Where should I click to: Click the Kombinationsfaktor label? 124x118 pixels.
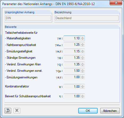[x=17, y=86]
